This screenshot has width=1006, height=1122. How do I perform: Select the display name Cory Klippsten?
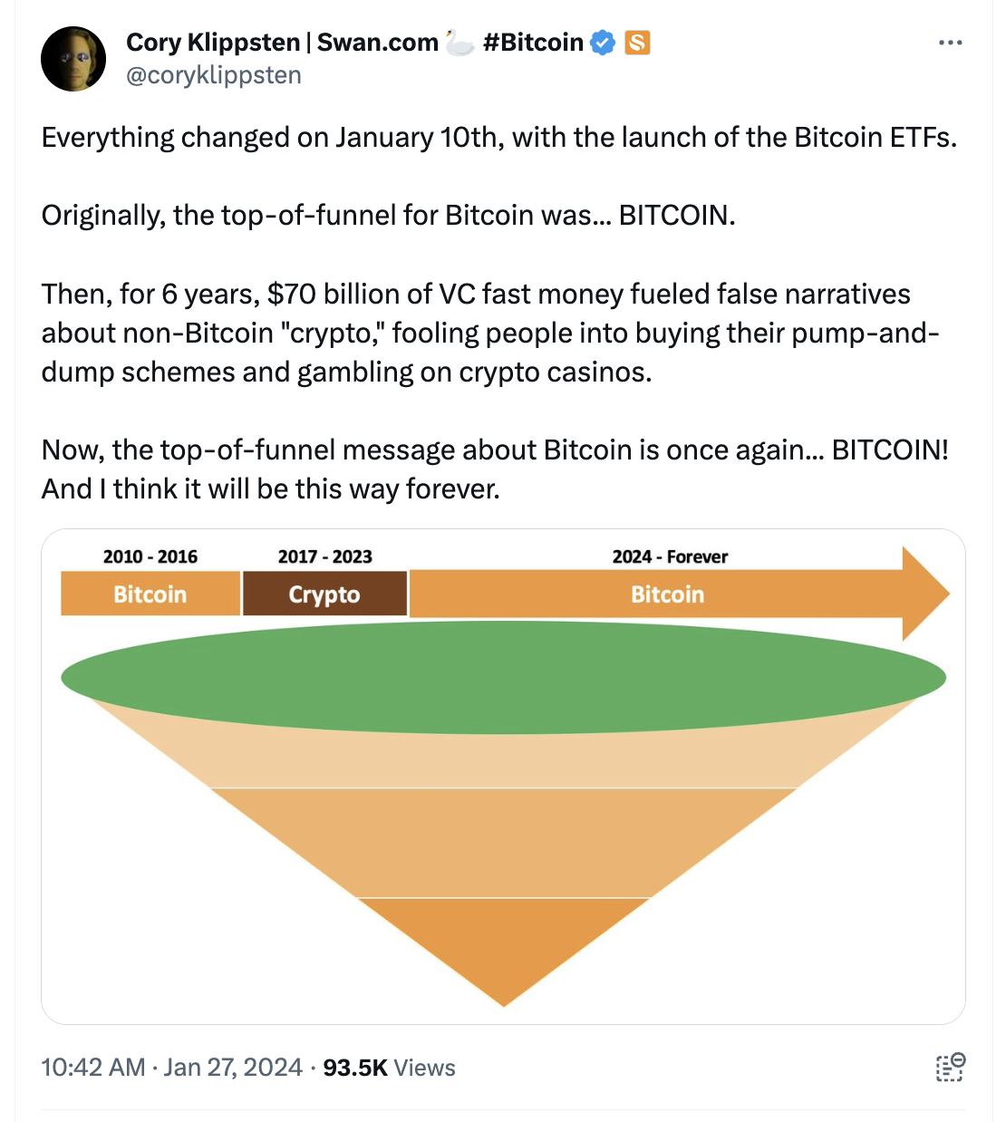pyautogui.click(x=213, y=42)
